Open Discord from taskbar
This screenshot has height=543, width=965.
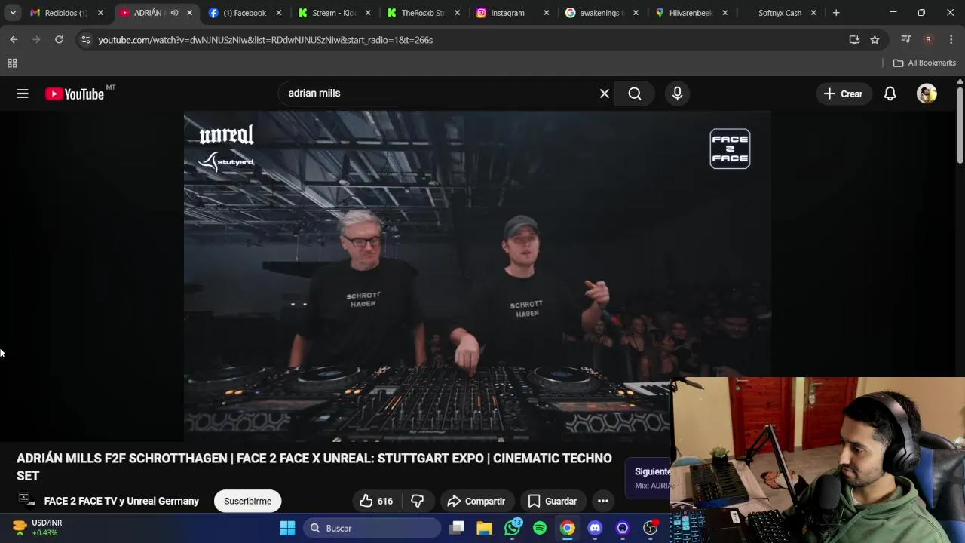595,528
